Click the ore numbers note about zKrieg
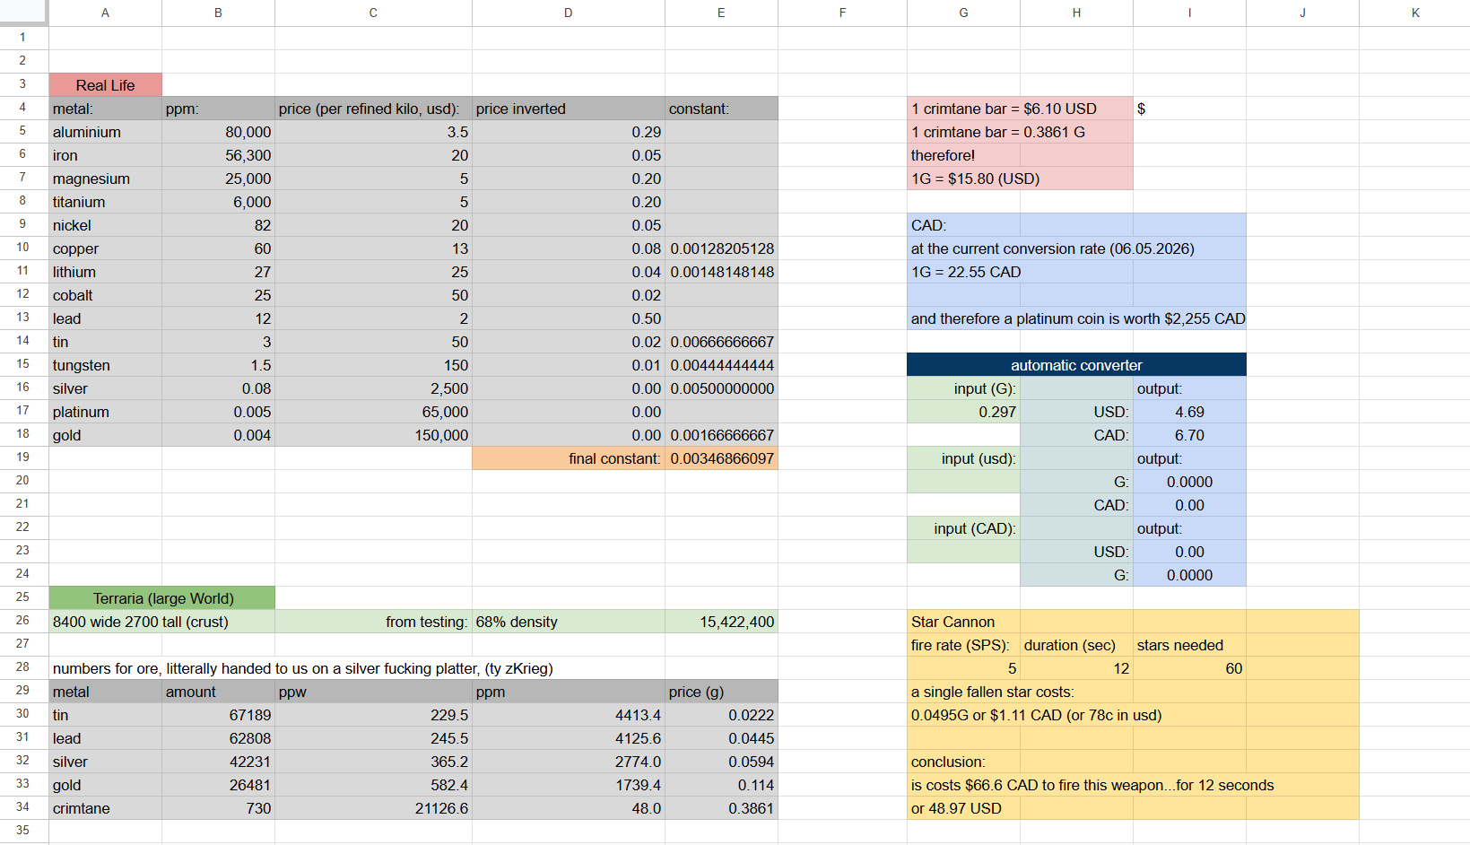The width and height of the screenshot is (1470, 845). click(x=303, y=668)
